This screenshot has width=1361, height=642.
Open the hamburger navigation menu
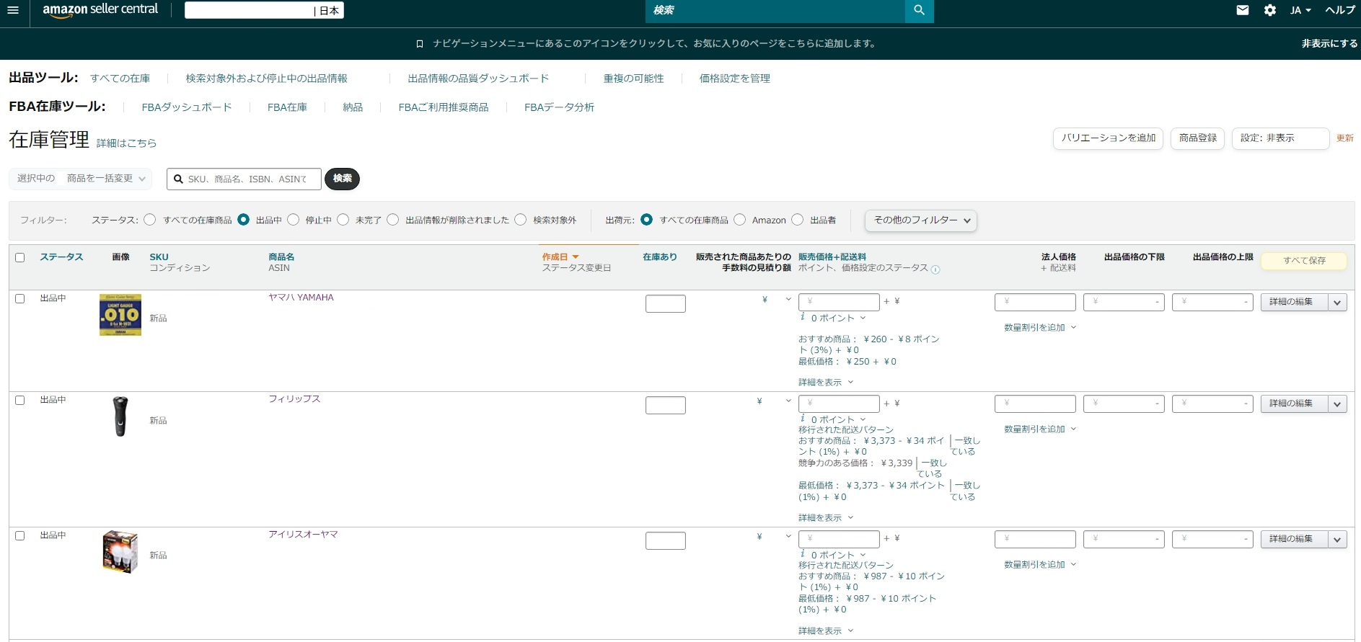pos(12,10)
